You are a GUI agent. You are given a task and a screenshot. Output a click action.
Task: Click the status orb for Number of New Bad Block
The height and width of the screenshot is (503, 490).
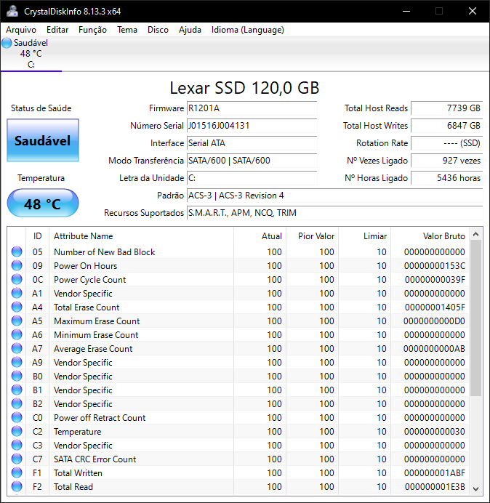click(17, 251)
